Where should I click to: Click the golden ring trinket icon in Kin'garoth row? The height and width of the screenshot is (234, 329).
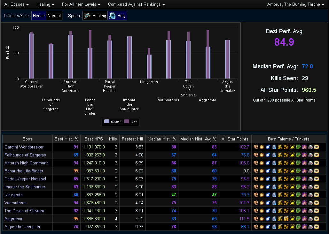pyautogui.click(x=317, y=195)
